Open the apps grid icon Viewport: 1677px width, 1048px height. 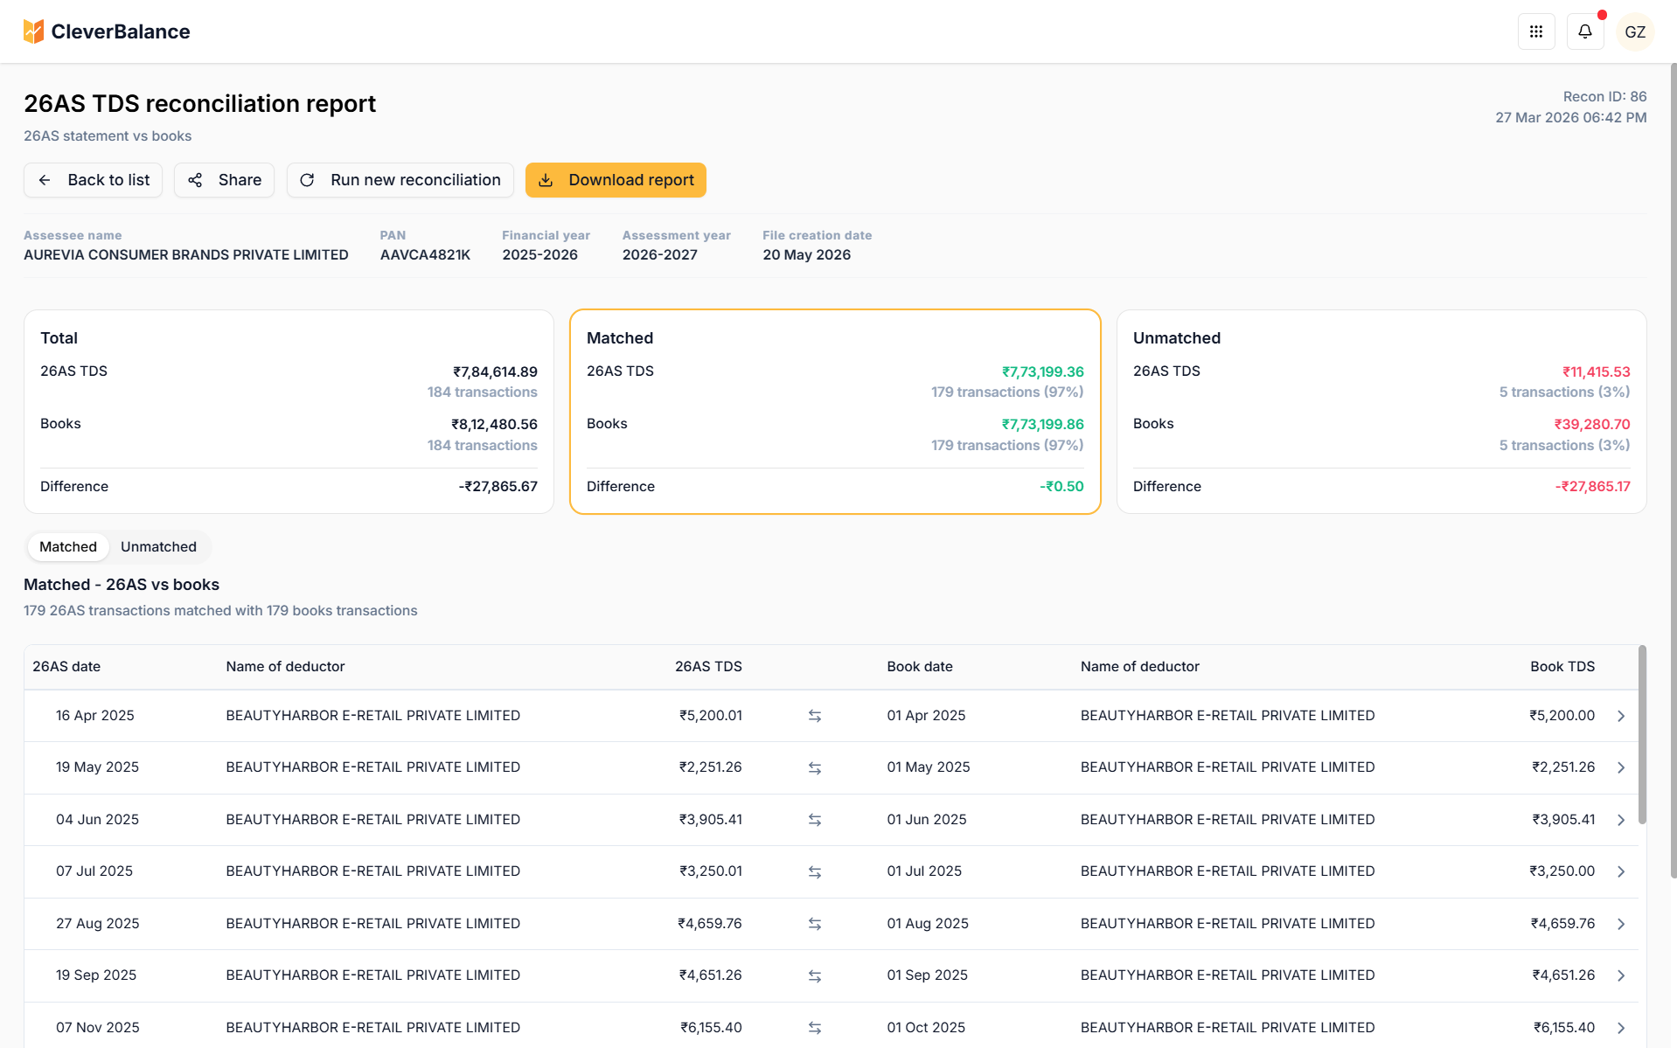(x=1535, y=32)
